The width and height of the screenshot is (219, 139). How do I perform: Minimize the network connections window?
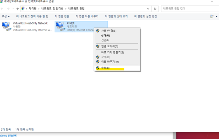pos(212,1)
